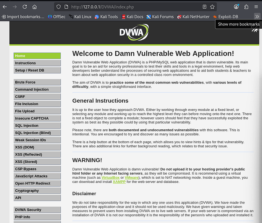This screenshot has height=223, width=262.
Task: Open Setup / Reset DB page
Action: pyautogui.click(x=37, y=70)
